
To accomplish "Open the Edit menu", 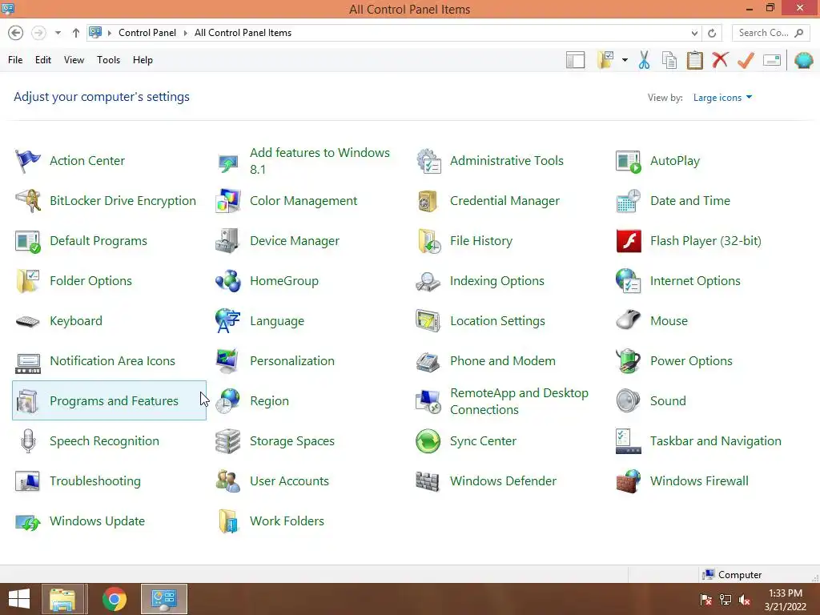I will [x=43, y=60].
